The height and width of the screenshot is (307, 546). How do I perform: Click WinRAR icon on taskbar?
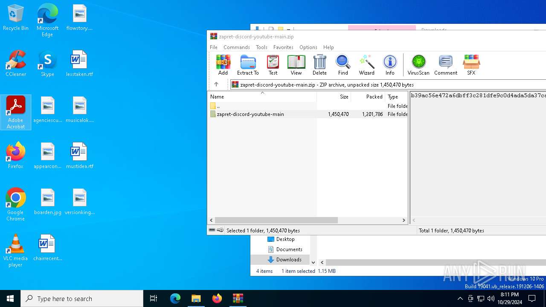(238, 298)
